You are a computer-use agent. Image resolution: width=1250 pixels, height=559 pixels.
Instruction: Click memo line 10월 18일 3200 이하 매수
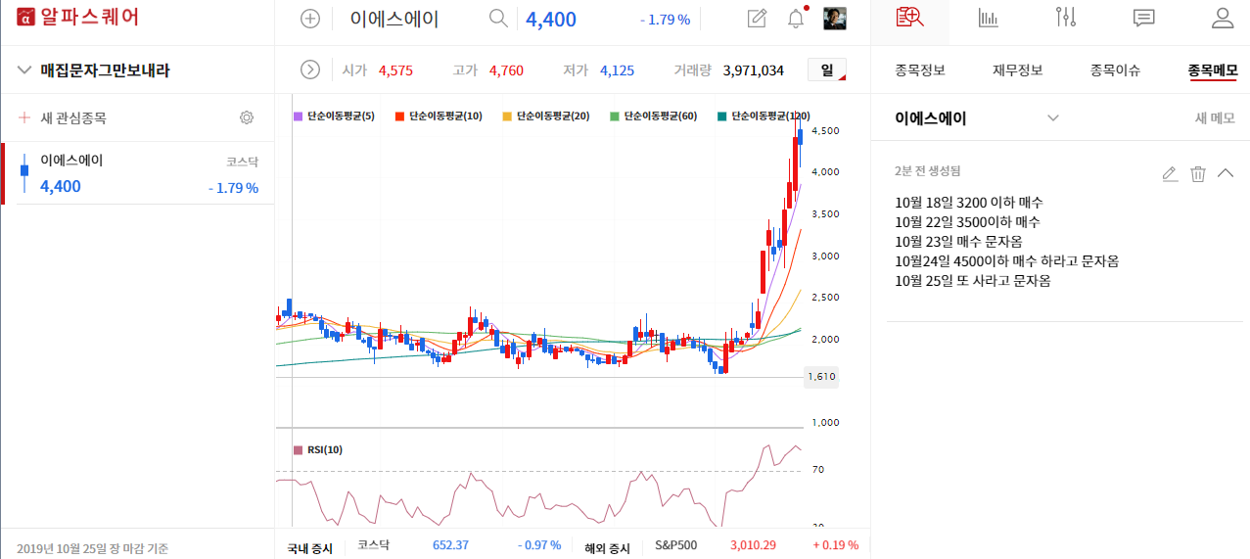(968, 203)
